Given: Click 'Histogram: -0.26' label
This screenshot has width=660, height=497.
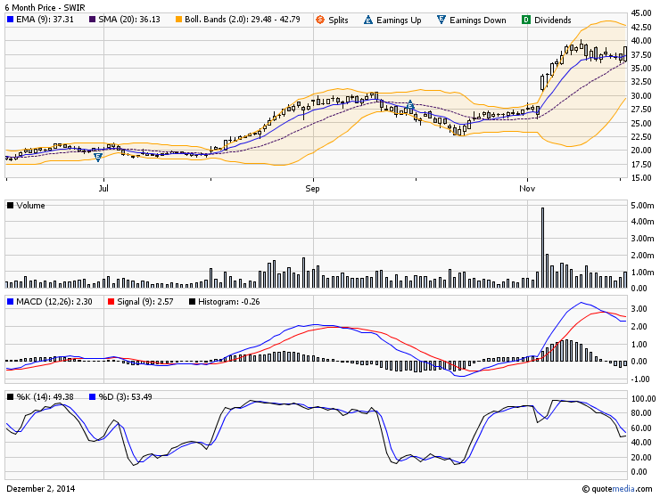Looking at the screenshot, I should [x=229, y=301].
